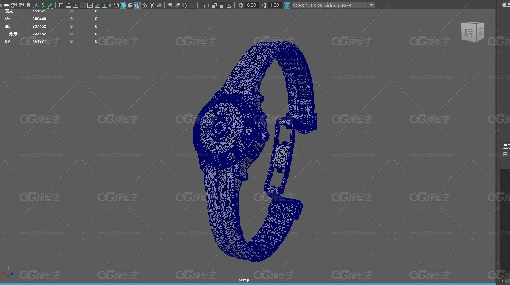This screenshot has width=510, height=285.
Task: Click the XRay Active Components icon
Action: click(x=222, y=5)
